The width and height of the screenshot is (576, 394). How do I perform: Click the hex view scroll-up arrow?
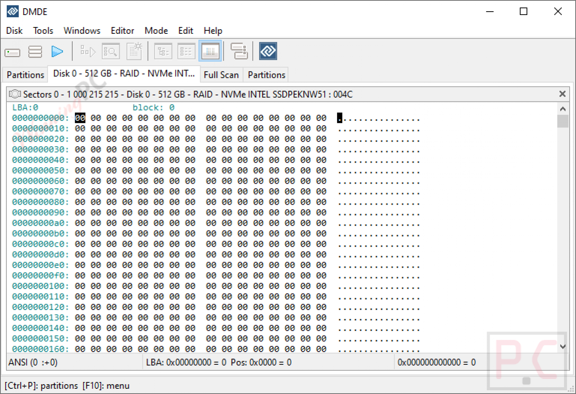point(562,109)
